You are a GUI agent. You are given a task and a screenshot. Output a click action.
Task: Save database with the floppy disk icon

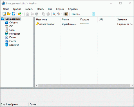[x=14, y=14]
